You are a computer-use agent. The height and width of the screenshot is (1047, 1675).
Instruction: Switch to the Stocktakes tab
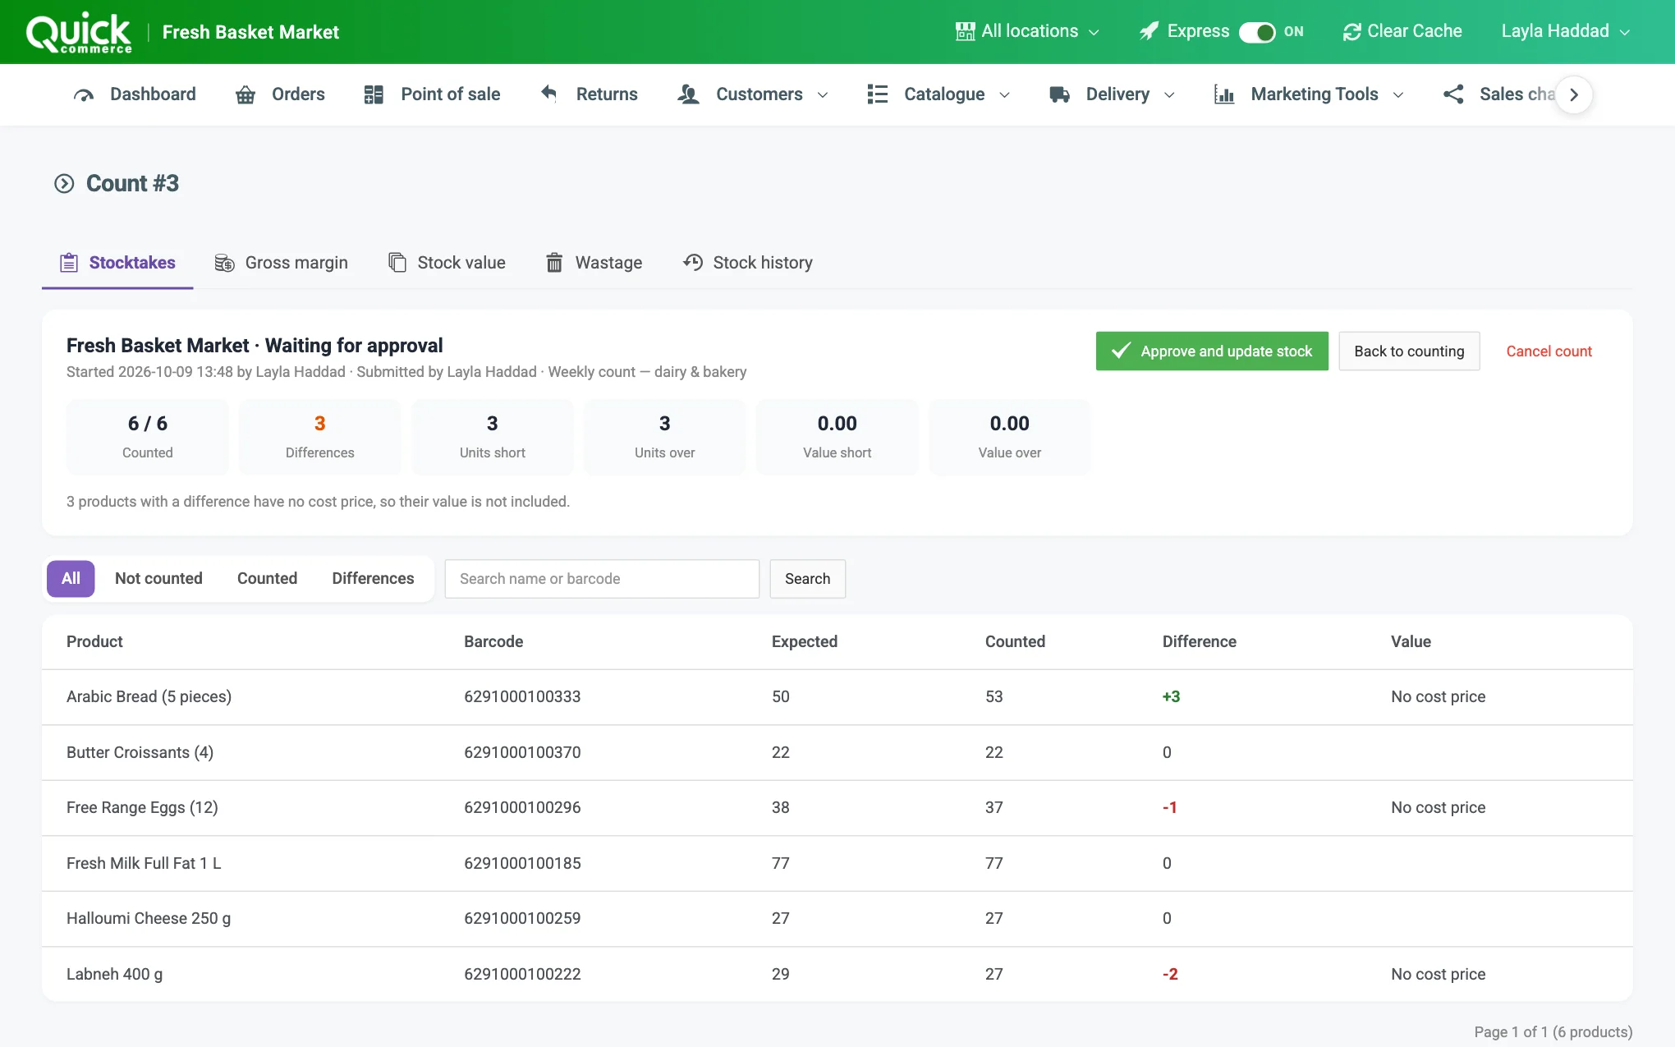pyautogui.click(x=117, y=263)
